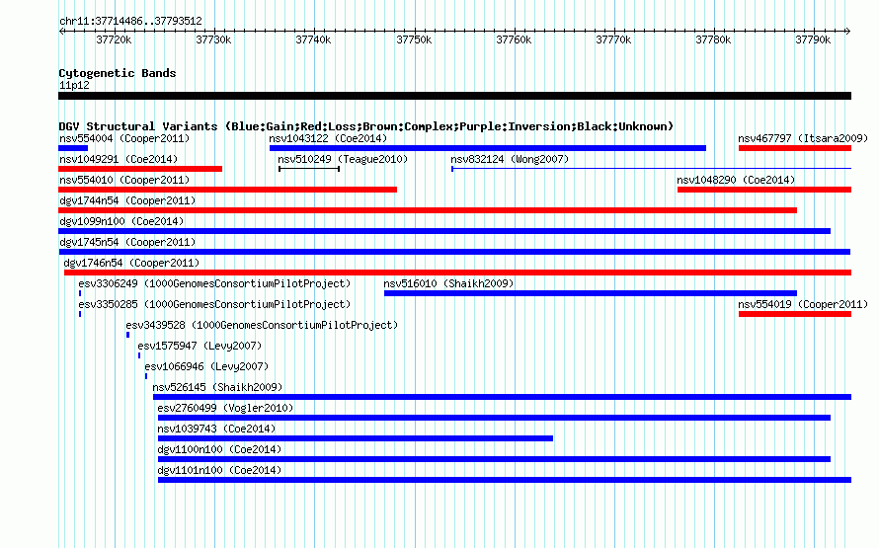Click the 37750k ruler tick label

coord(414,39)
